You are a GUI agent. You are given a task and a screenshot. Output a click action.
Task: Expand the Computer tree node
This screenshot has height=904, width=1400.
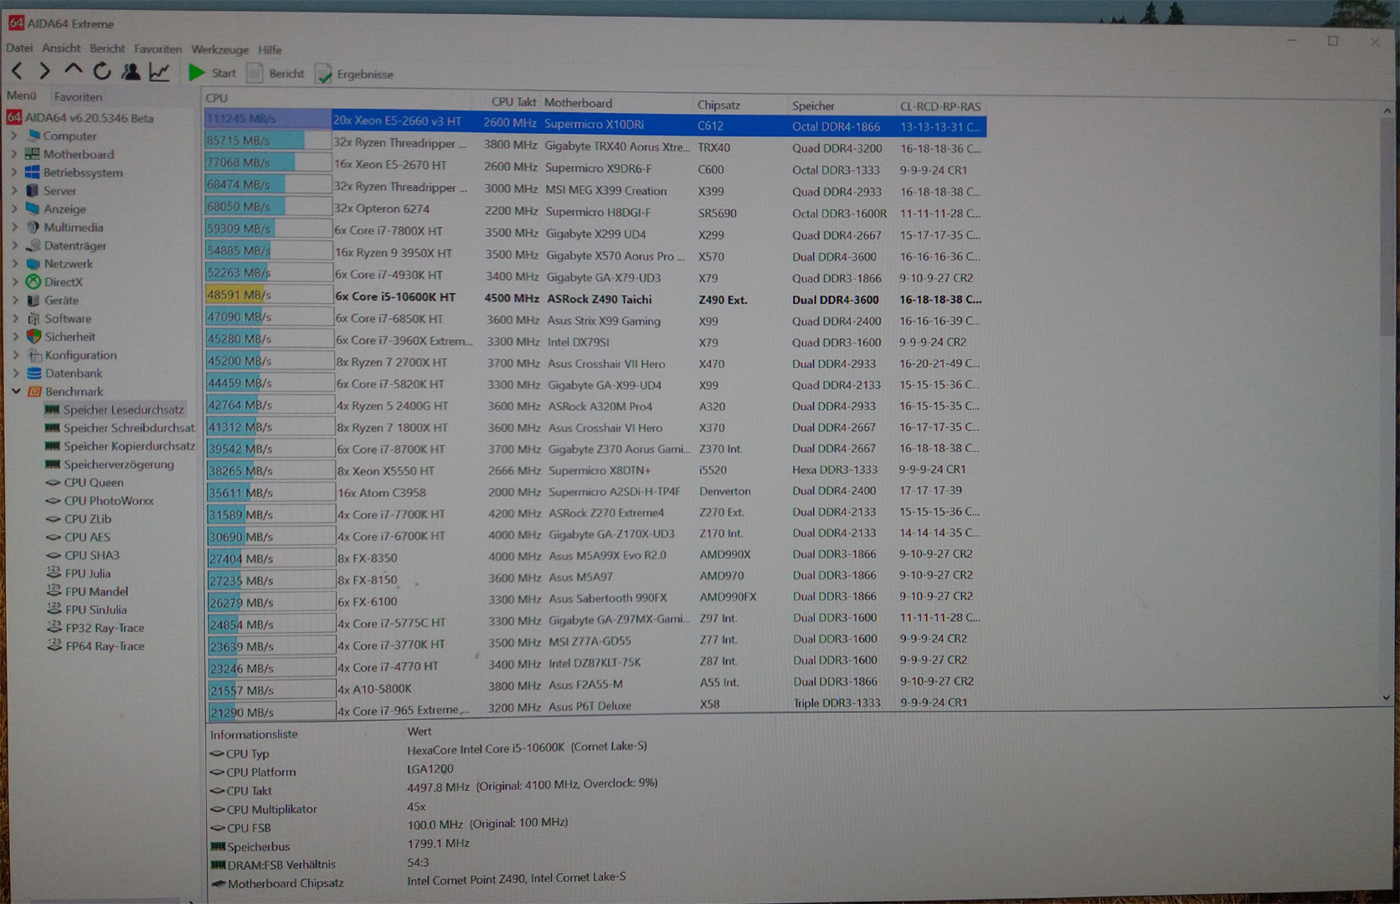(14, 136)
